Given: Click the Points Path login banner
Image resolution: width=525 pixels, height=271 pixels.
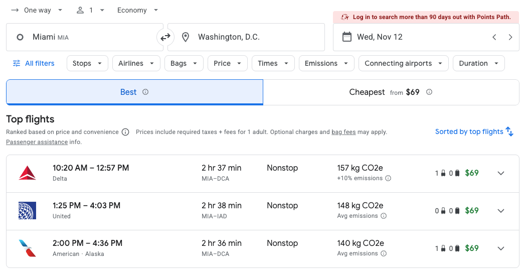Looking at the screenshot, I should 426,17.
